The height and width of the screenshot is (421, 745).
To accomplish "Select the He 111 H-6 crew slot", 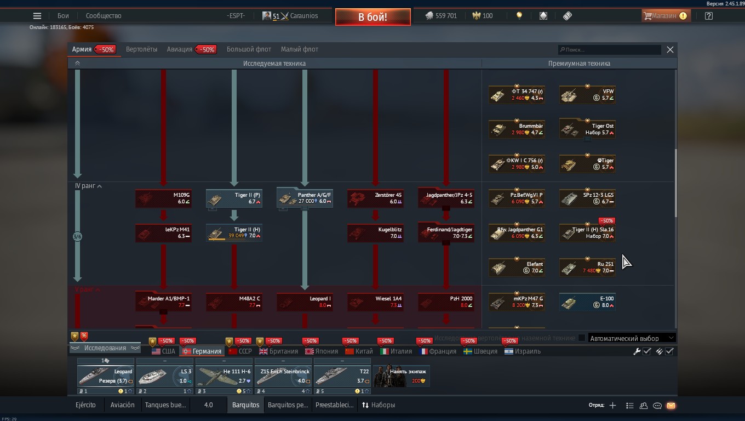I will point(224,376).
